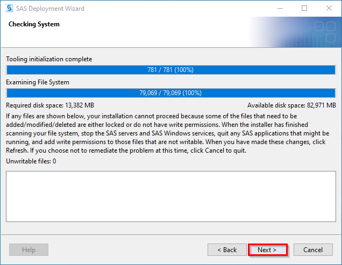
Task: Close the SAS Deployment Wizard window
Action: coord(329,8)
